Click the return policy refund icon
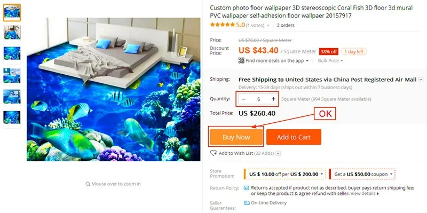The image size is (427, 213). 247,188
